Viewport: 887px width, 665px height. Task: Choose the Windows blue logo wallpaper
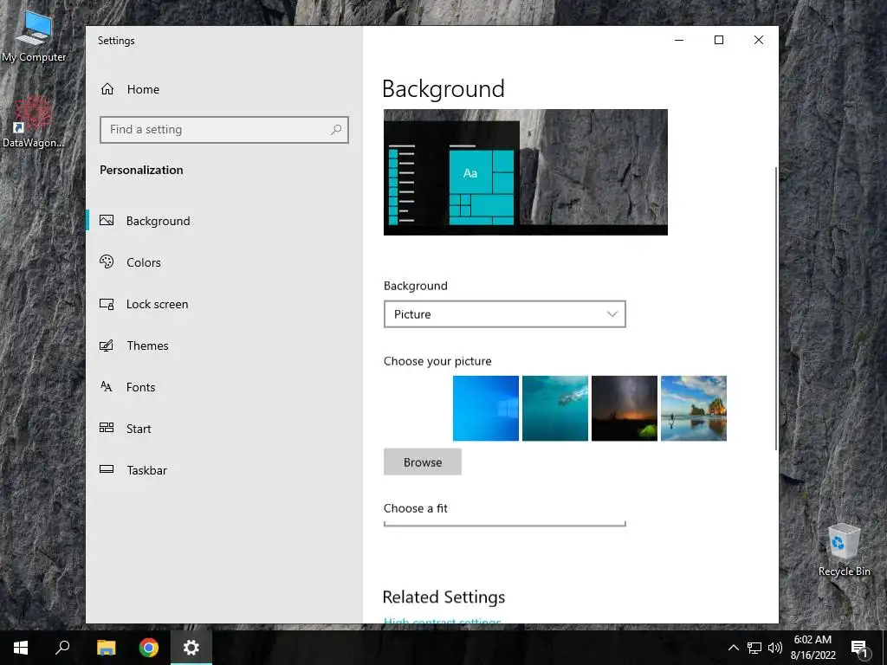(485, 409)
